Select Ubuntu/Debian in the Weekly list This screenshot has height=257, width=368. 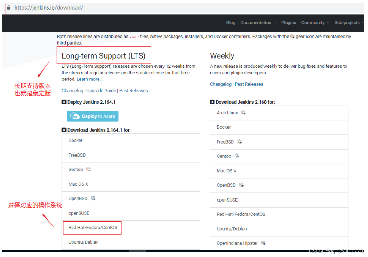pos(279,229)
